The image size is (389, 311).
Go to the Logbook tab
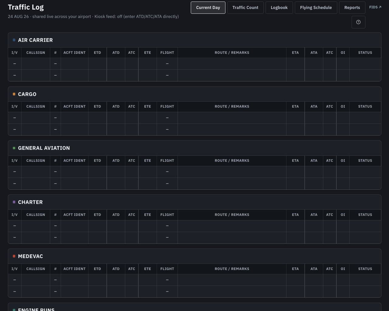[279, 8]
